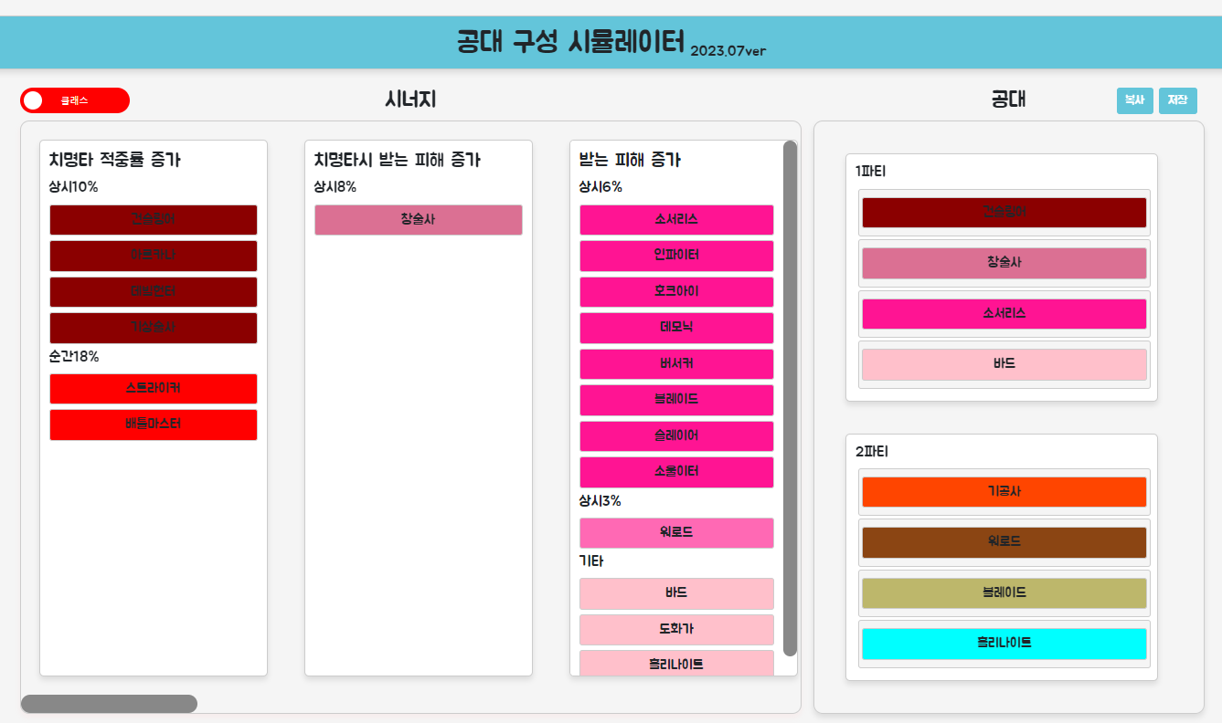Toggle the 클래스 switch

[74, 100]
